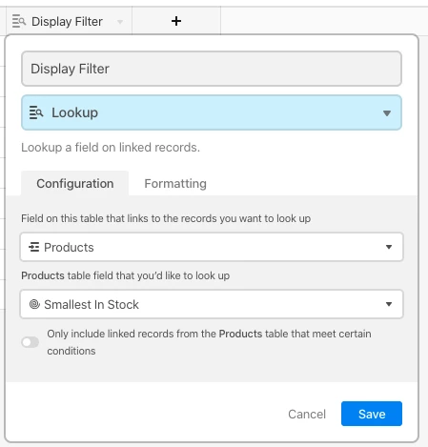Image resolution: width=428 pixels, height=447 pixels.
Task: Open the Products linked field dropdown
Action: [212, 247]
